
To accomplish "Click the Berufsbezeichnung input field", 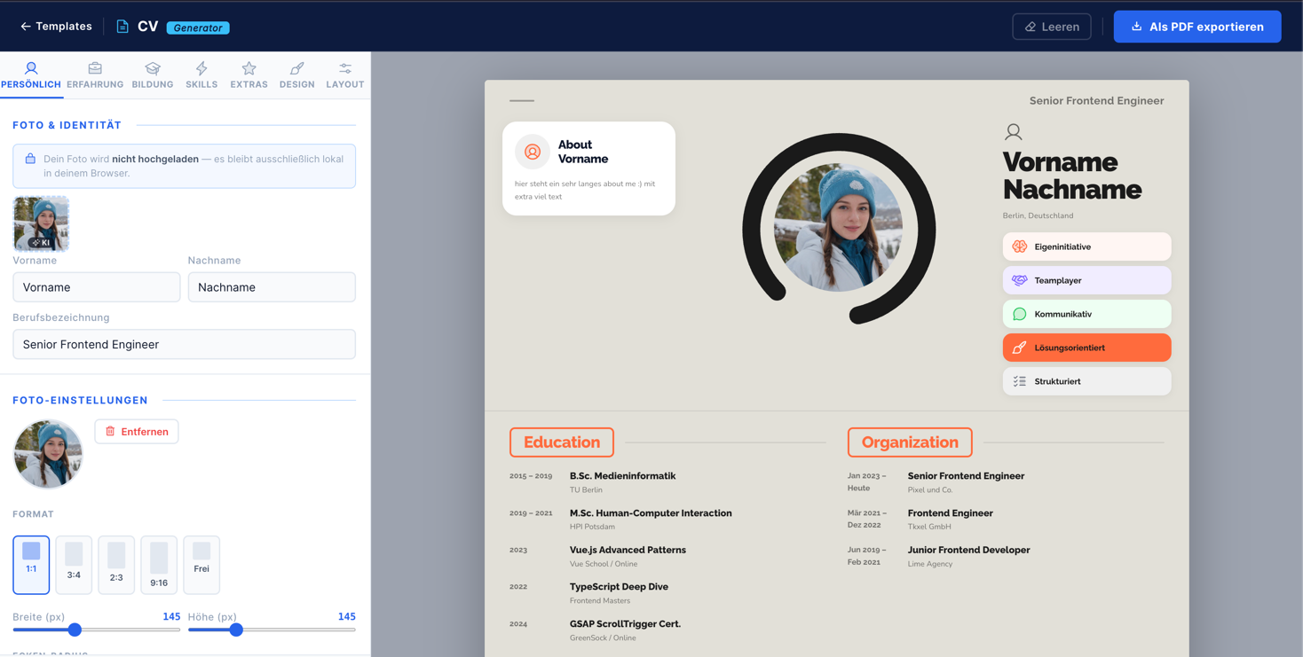I will point(184,344).
